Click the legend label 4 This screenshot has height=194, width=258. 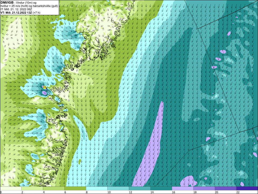44,192
